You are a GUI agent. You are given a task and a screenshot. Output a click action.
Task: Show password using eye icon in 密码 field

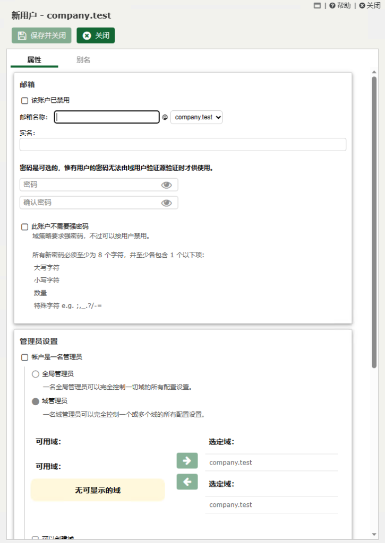pyautogui.click(x=167, y=185)
